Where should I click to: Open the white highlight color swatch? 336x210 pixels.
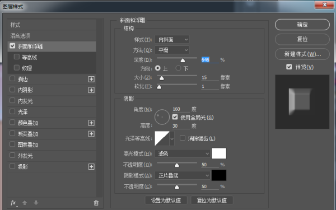(219, 153)
